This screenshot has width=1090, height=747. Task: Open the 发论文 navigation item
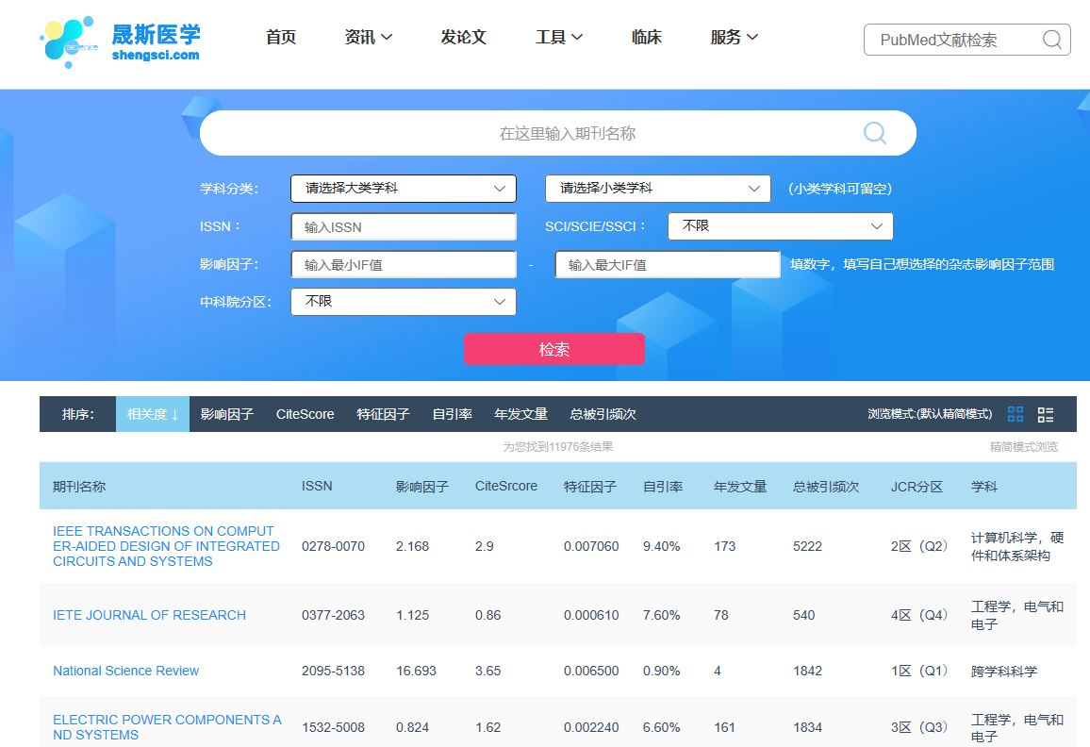tap(463, 37)
